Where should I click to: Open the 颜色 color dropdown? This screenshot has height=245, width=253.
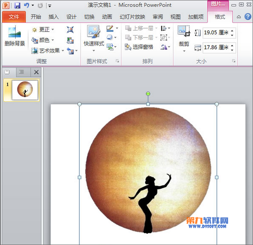(x=43, y=40)
